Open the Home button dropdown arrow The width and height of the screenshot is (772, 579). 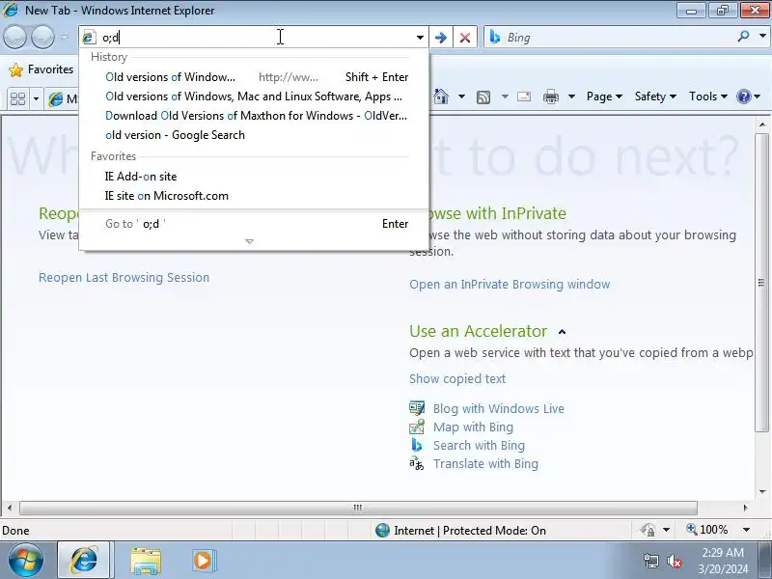click(461, 96)
